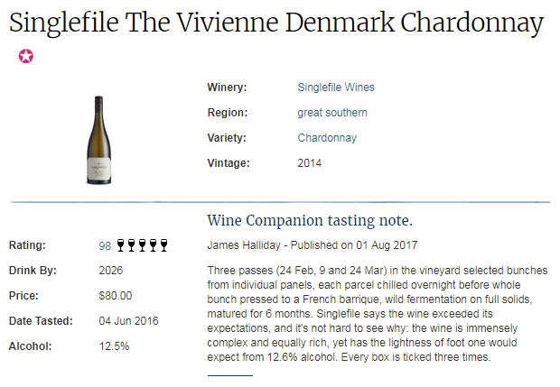Click the 98 rating score
This screenshot has height=387, width=560.
pos(105,246)
